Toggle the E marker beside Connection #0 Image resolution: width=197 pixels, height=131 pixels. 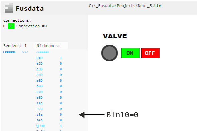(x=4, y=26)
